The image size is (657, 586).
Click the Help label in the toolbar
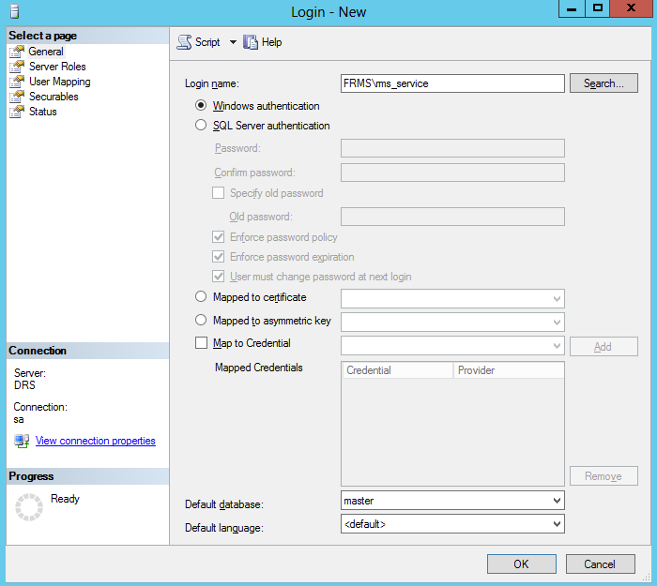[271, 42]
